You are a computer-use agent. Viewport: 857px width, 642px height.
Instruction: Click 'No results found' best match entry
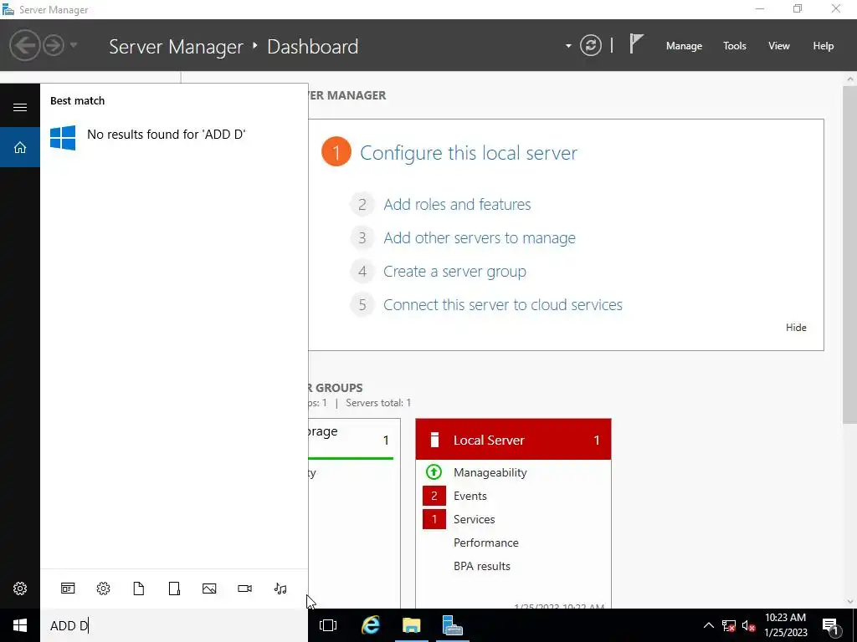[174, 136]
